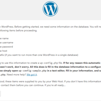Click the word "WordPress" in the intro sentence

point(8,27)
